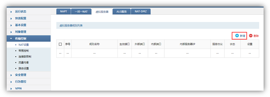Click the 内部端口 column header
This screenshot has width=270, height=97.
pos(156,44)
